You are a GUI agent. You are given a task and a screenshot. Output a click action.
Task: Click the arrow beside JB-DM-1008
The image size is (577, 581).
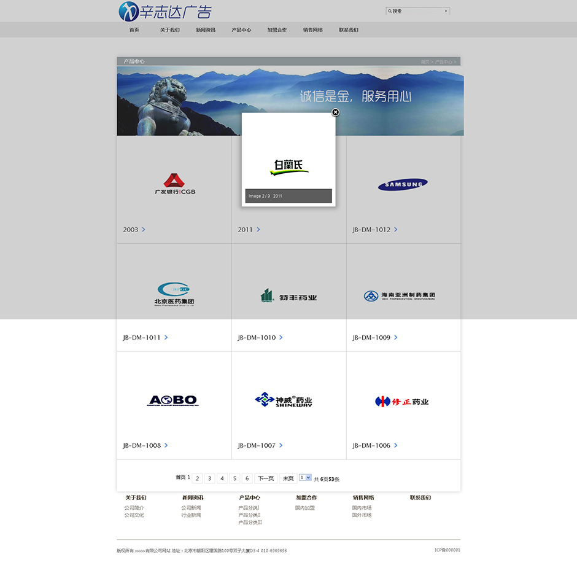tap(166, 445)
